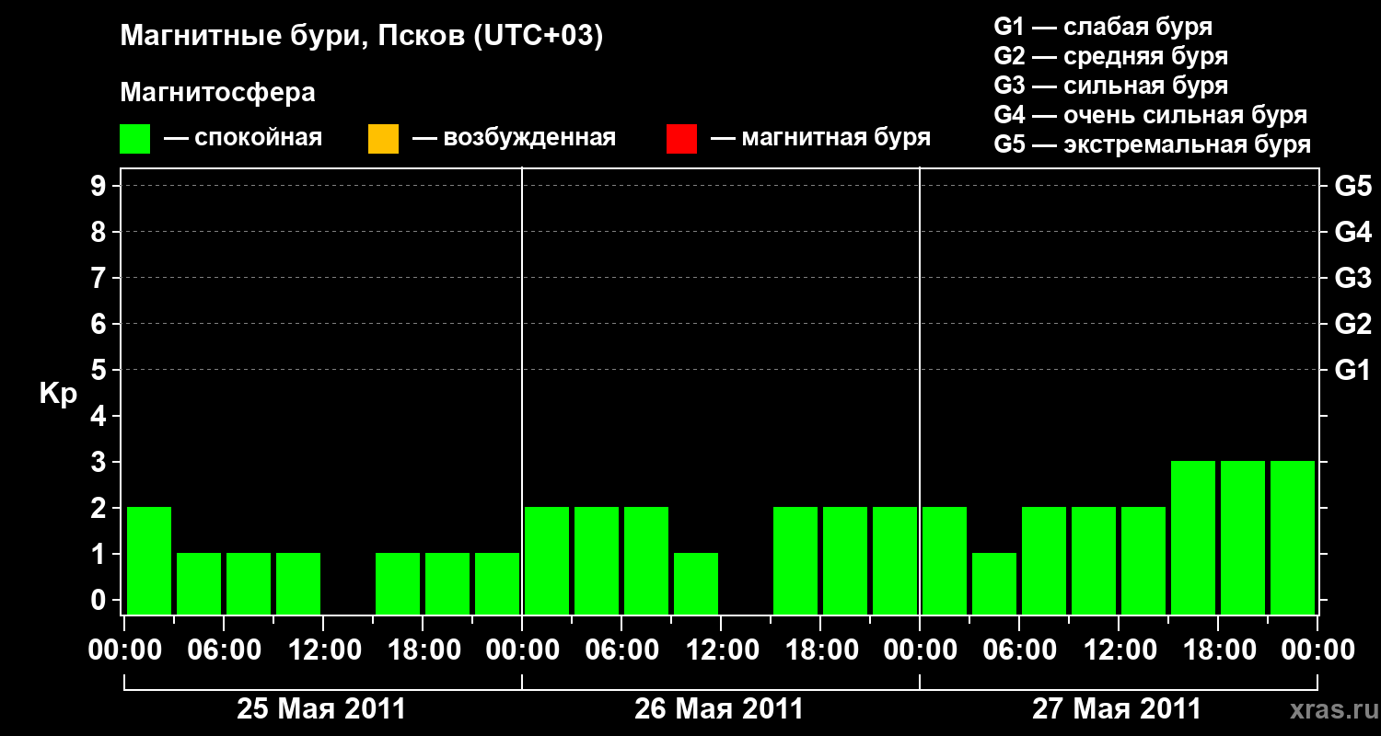
Task: Click the 'Магнитосфера' heading
Action: coord(217,93)
